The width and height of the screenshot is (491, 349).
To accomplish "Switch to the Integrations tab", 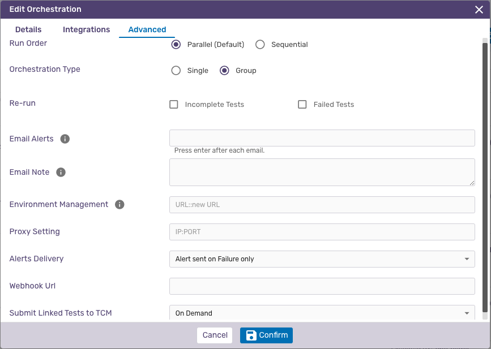I will [87, 29].
